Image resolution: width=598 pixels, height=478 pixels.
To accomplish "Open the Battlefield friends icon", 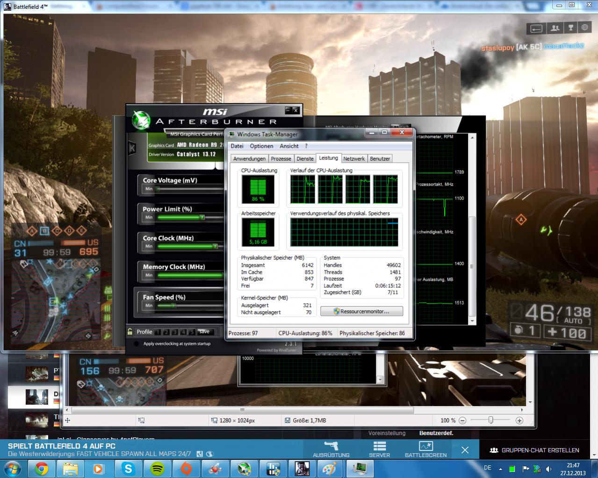I will click(x=555, y=28).
